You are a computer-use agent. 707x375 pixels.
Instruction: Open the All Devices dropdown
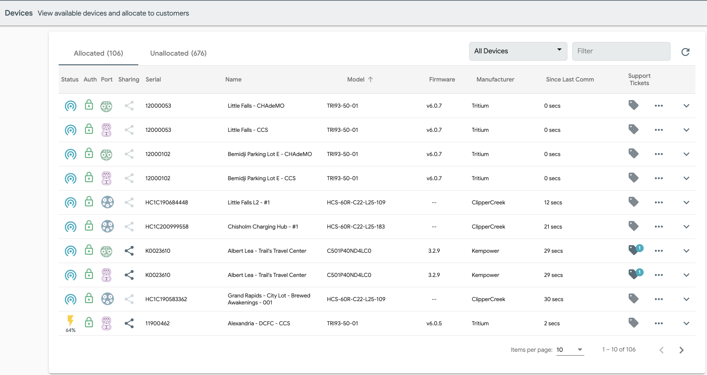point(518,51)
